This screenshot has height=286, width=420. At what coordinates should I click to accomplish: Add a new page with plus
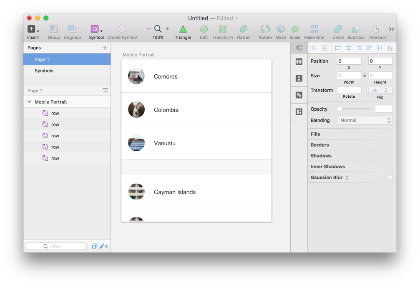pyautogui.click(x=105, y=48)
